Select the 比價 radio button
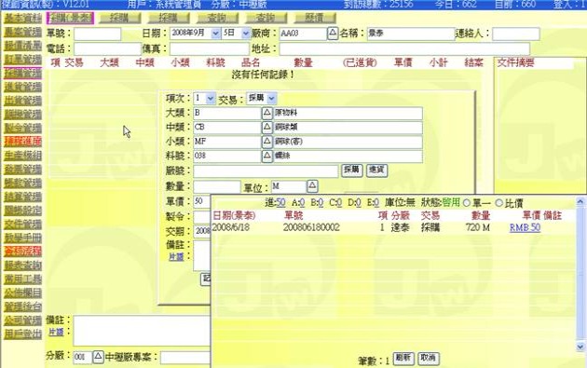The width and height of the screenshot is (587, 368). (498, 203)
